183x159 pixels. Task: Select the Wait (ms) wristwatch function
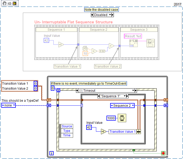click(x=122, y=118)
